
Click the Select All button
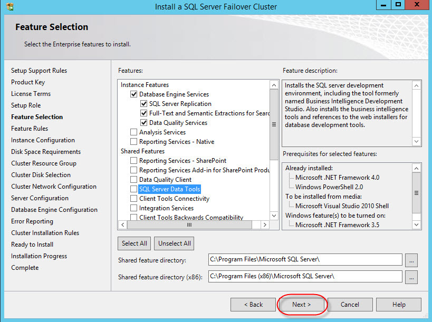135,243
